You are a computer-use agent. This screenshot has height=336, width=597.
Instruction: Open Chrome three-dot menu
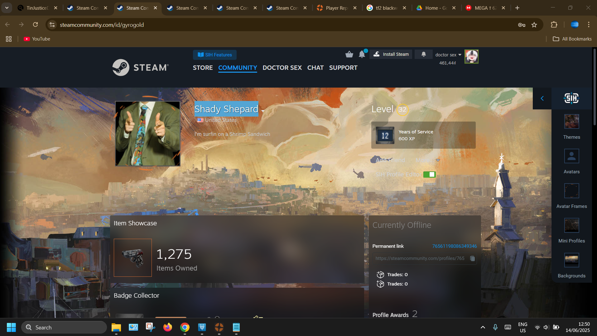click(589, 25)
